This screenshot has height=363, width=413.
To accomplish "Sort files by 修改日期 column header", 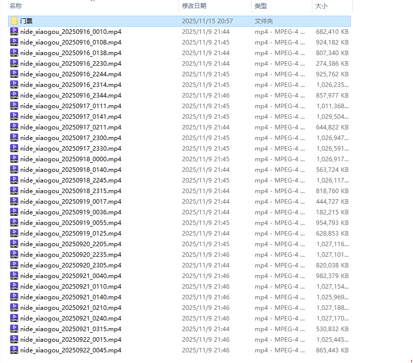I will (194, 6).
